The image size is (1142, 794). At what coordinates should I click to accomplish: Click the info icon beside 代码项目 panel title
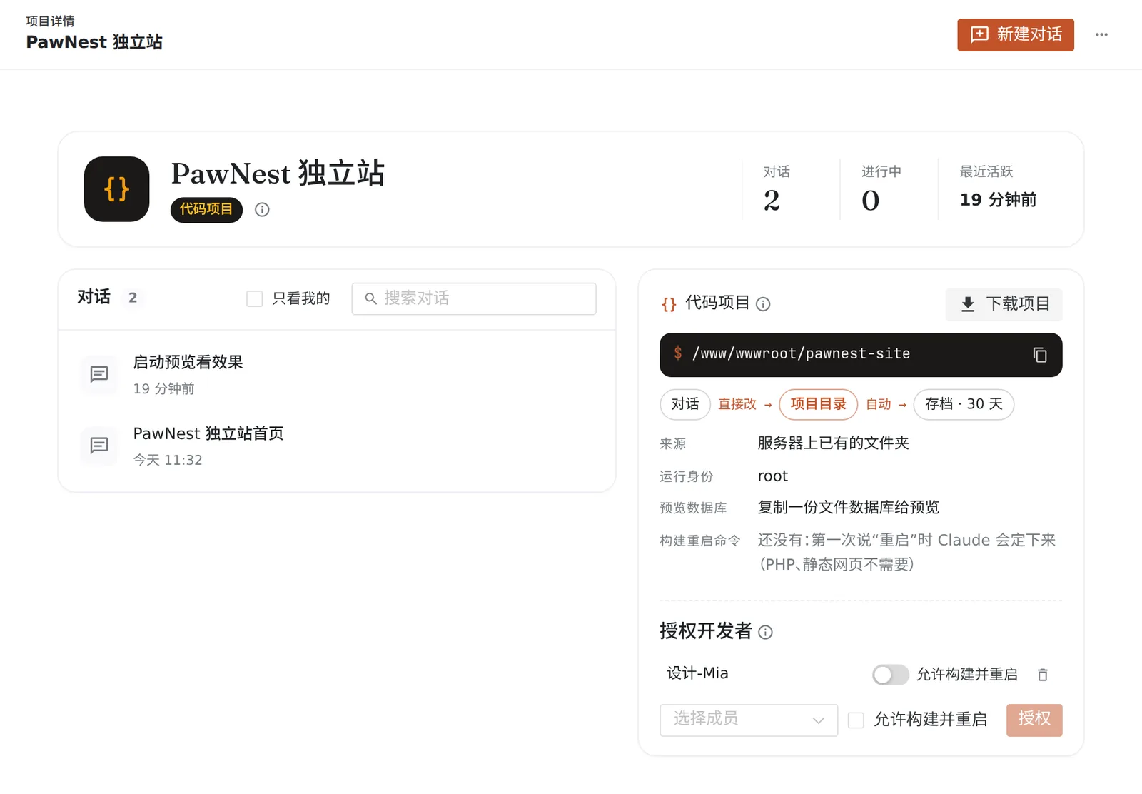pos(763,304)
